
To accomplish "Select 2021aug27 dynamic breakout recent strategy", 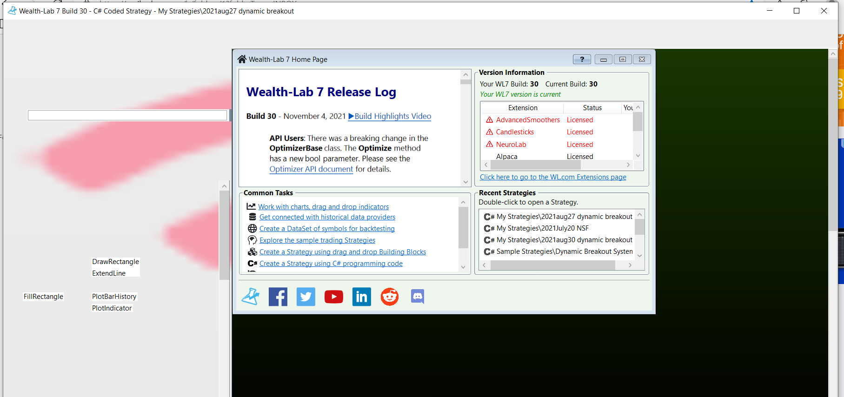I will (x=558, y=216).
